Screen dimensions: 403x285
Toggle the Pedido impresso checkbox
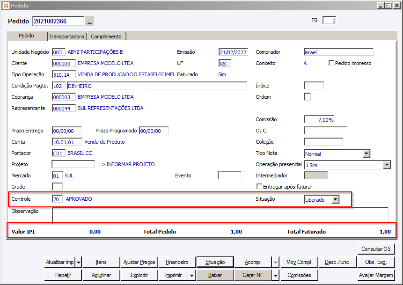tap(331, 63)
